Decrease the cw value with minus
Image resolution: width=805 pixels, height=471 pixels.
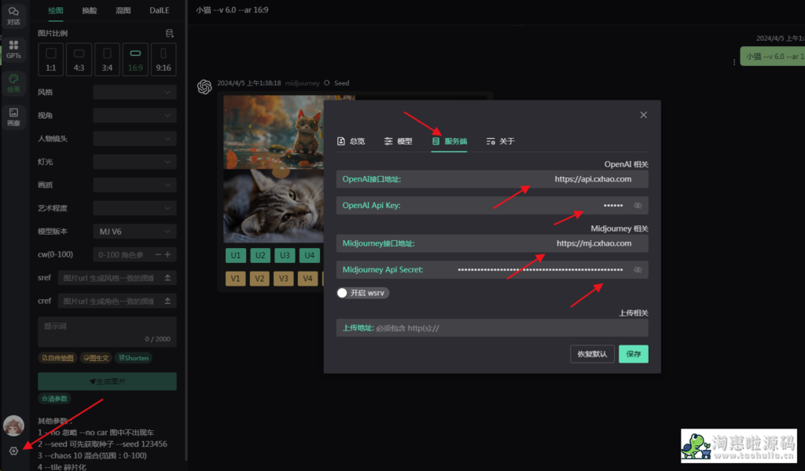pos(157,254)
